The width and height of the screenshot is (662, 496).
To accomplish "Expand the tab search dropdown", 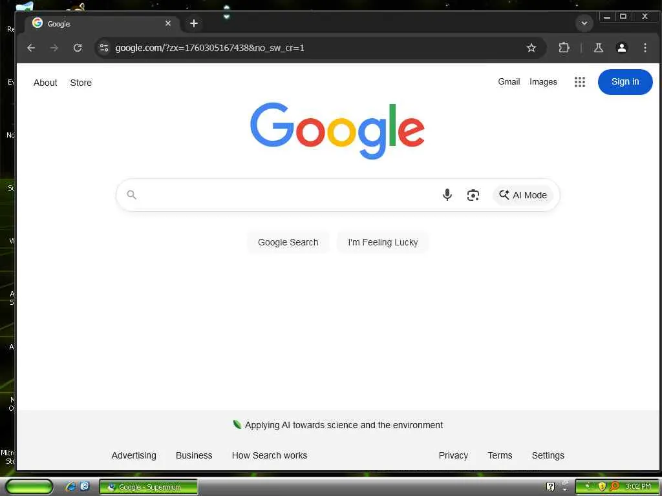I will tap(584, 23).
